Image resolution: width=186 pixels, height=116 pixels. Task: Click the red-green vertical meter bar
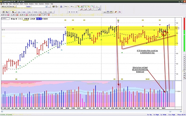[x=184, y=34]
